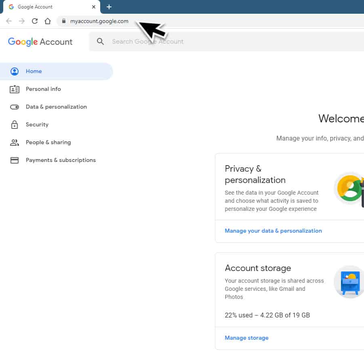The width and height of the screenshot is (364, 351).
Task: Open People & sharing section
Action: (x=48, y=143)
